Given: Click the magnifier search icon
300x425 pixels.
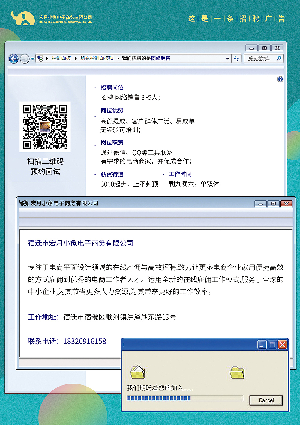Looking at the screenshot, I should [x=279, y=59].
